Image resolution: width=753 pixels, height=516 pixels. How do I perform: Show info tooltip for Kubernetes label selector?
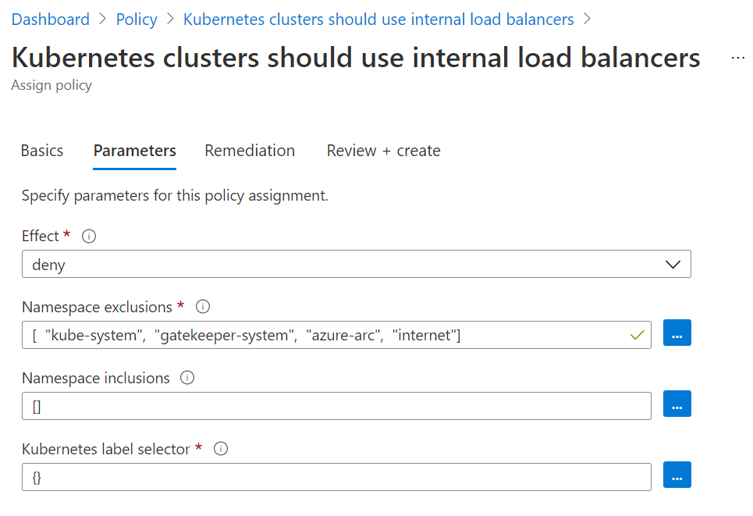click(220, 449)
